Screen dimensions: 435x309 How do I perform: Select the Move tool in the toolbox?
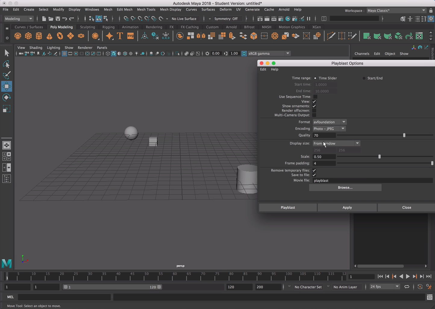click(x=6, y=87)
